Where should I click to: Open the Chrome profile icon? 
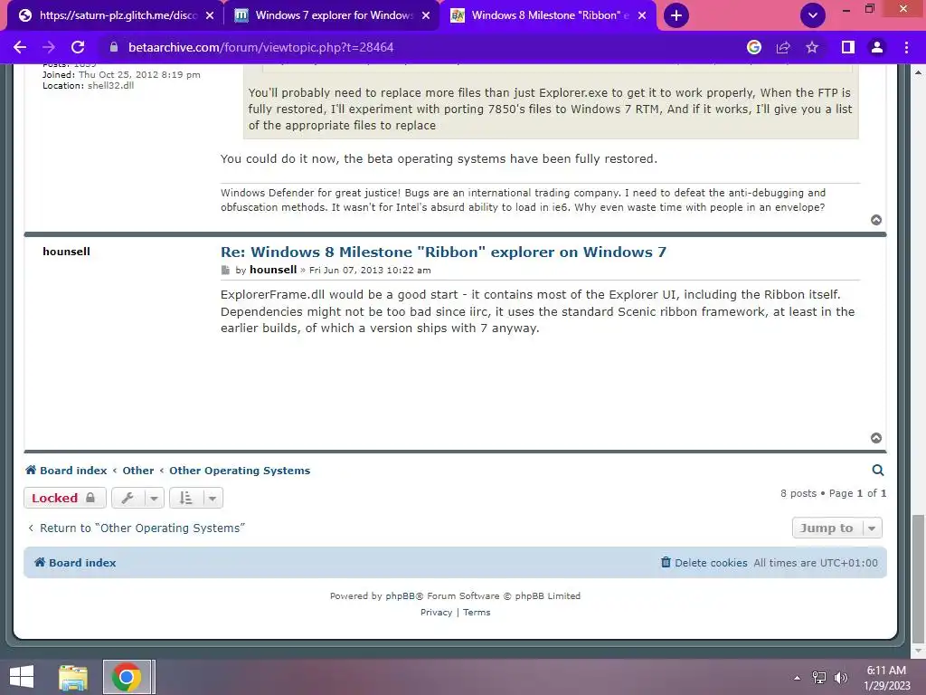point(877,47)
